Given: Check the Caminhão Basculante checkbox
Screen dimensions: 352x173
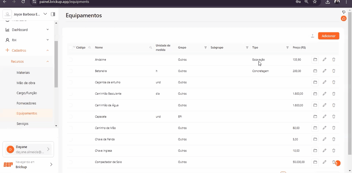Looking at the screenshot, I should click(x=71, y=94).
